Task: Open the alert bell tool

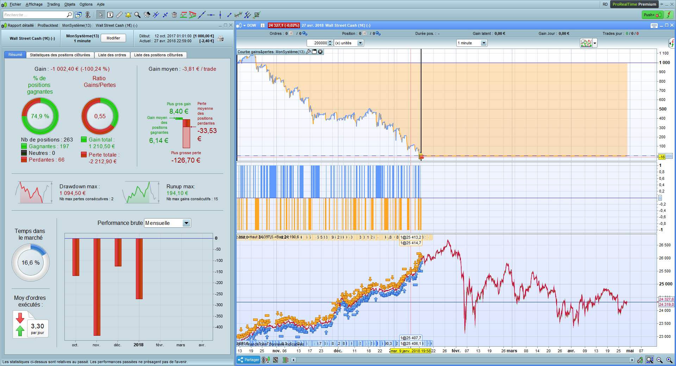Action: (128, 15)
